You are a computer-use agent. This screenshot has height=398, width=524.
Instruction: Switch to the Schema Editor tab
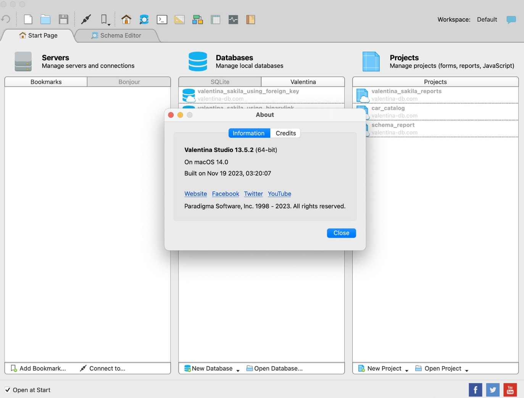pyautogui.click(x=120, y=35)
